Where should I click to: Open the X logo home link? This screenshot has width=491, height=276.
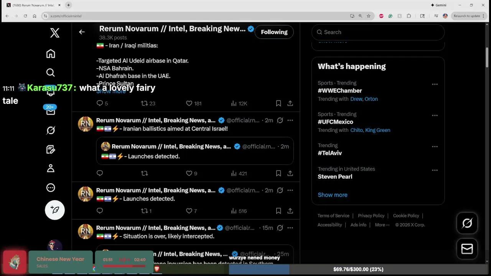(x=55, y=33)
